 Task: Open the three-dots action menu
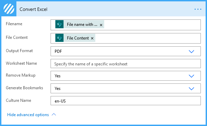pos(198,9)
